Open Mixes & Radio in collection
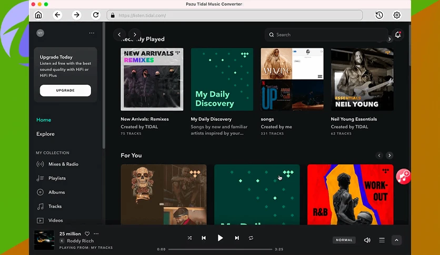The width and height of the screenshot is (440, 255). (x=57, y=164)
